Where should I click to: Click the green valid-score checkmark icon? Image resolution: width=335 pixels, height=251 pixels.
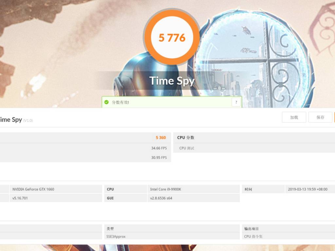pyautogui.click(x=106, y=102)
